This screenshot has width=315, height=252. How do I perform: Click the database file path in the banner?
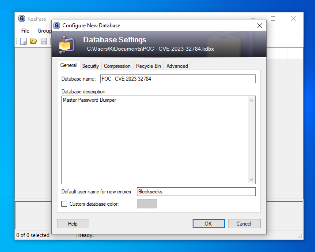click(x=150, y=49)
